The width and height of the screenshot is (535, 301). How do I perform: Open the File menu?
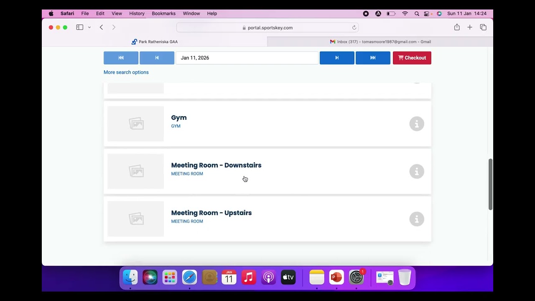pyautogui.click(x=85, y=13)
